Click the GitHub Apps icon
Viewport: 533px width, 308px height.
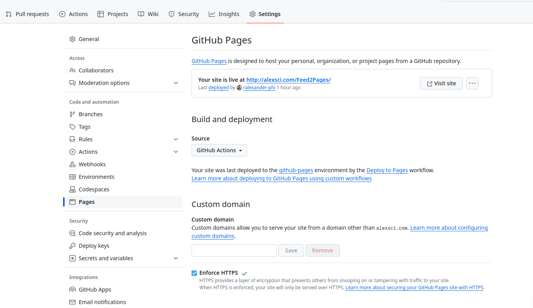(x=72, y=290)
